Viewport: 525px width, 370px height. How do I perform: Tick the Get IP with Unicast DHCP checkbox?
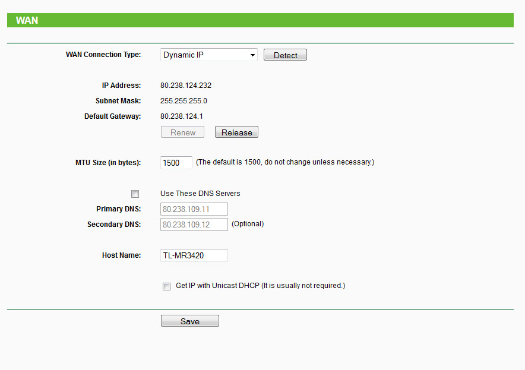(x=166, y=286)
